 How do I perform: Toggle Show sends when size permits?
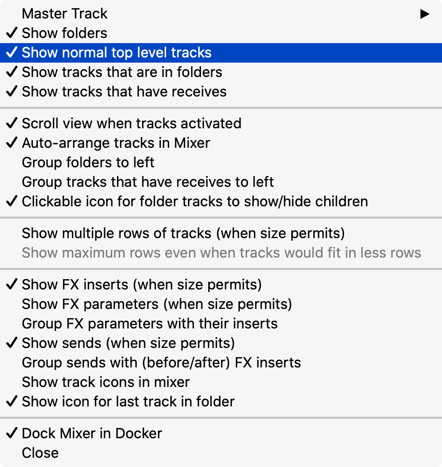click(128, 343)
